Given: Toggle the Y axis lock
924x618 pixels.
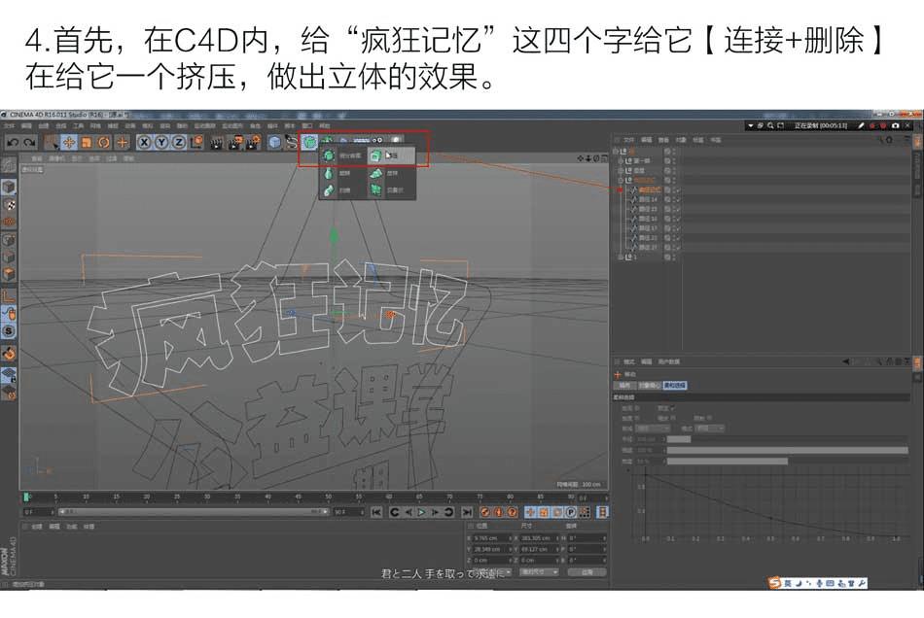Looking at the screenshot, I should (x=160, y=143).
